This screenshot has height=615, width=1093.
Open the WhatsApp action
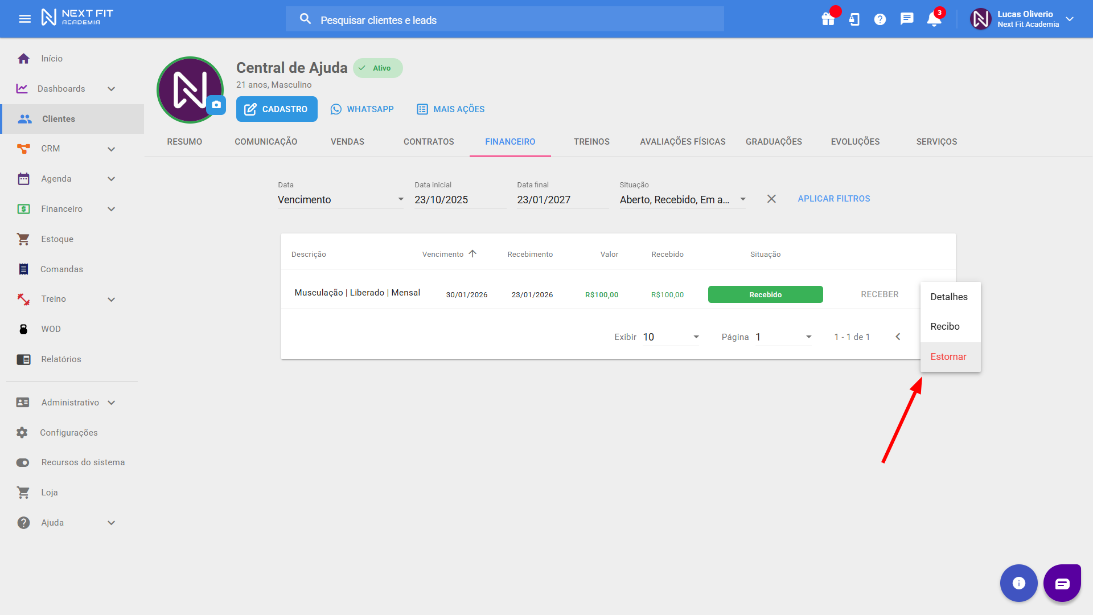(362, 109)
